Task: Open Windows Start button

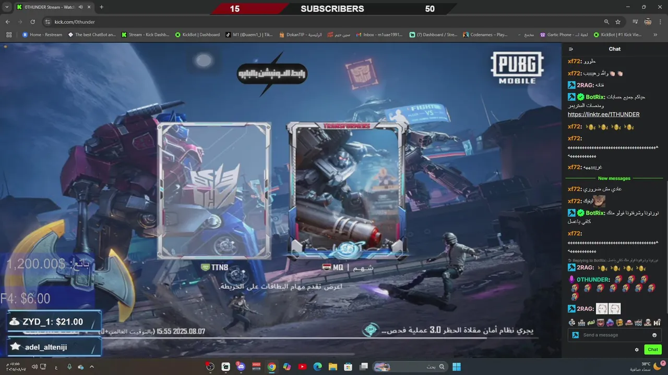Action: click(x=457, y=367)
